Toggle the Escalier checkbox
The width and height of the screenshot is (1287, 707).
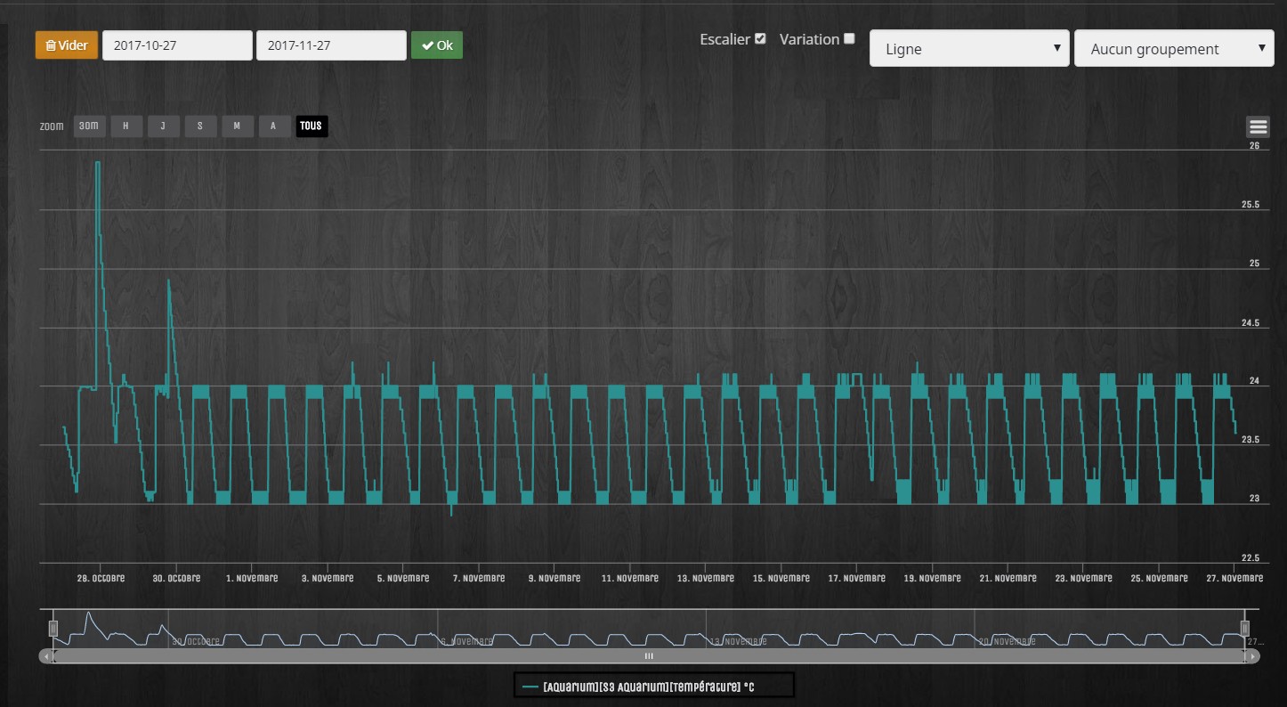tap(760, 38)
